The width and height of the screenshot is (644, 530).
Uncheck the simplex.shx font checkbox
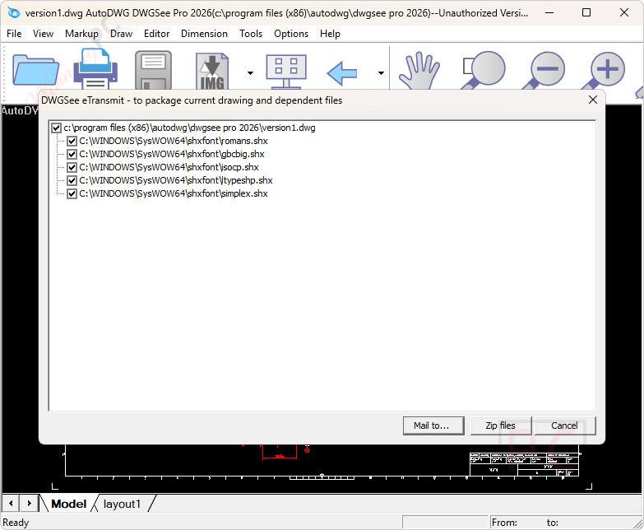(x=72, y=194)
